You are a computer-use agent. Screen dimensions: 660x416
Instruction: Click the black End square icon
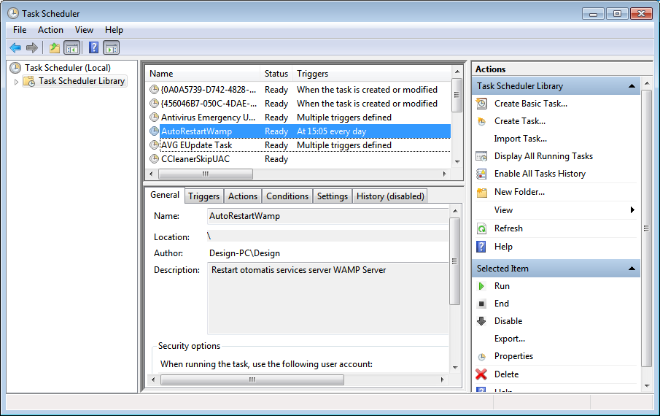[x=481, y=304]
